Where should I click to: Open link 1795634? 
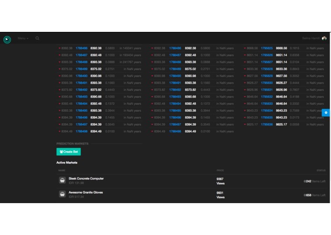click(267, 111)
